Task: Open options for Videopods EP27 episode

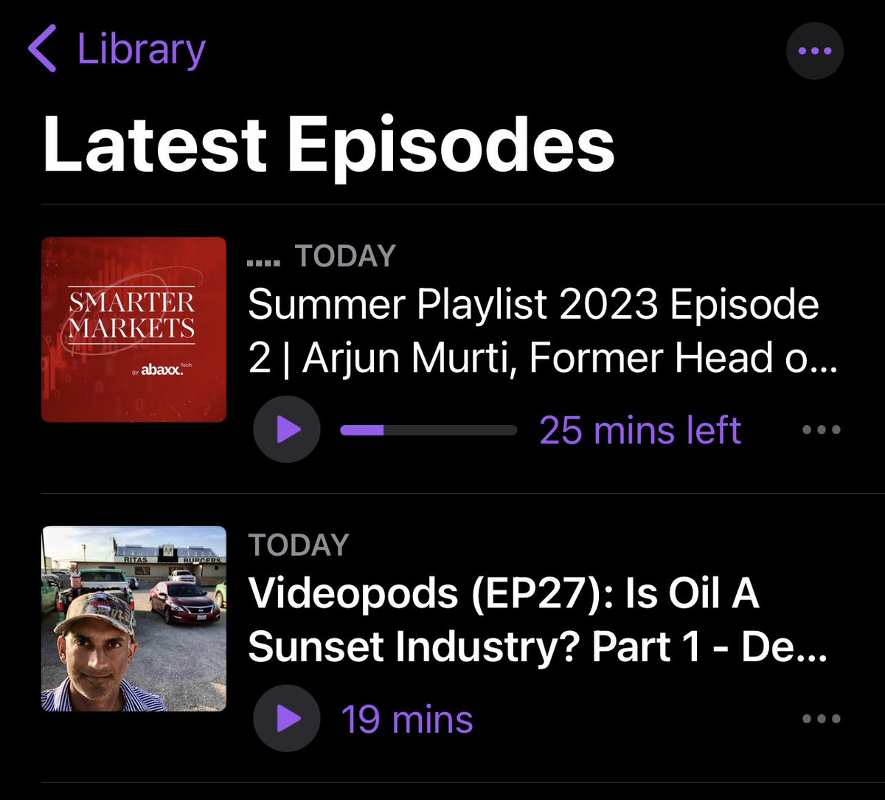Action: click(821, 719)
